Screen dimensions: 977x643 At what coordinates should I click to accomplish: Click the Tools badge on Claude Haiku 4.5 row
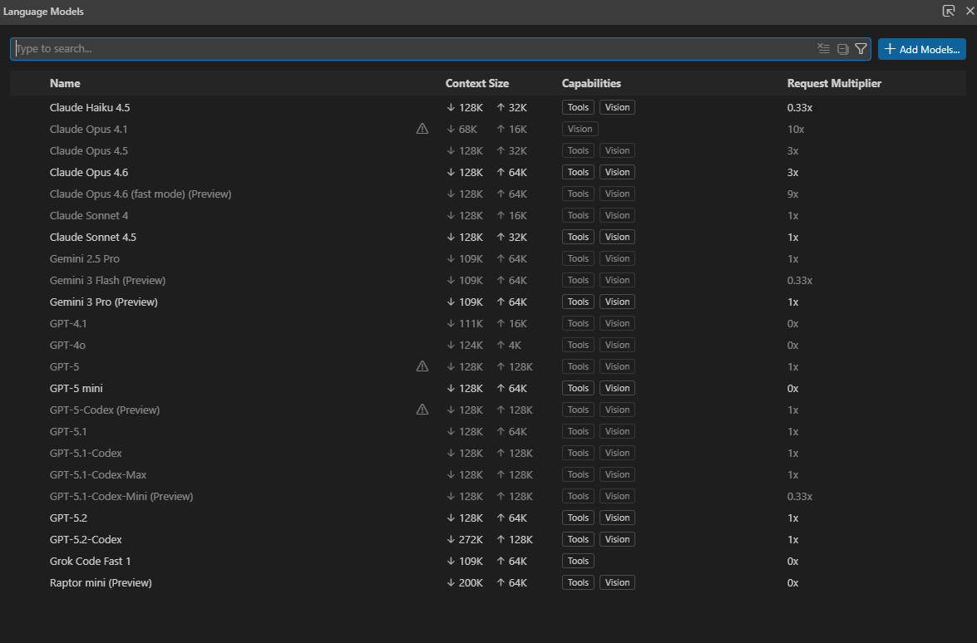tap(578, 107)
